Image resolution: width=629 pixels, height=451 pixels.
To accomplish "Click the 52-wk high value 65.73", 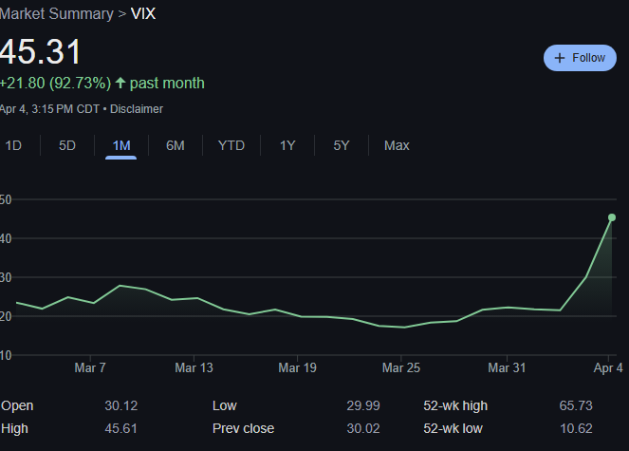I will [x=576, y=405].
